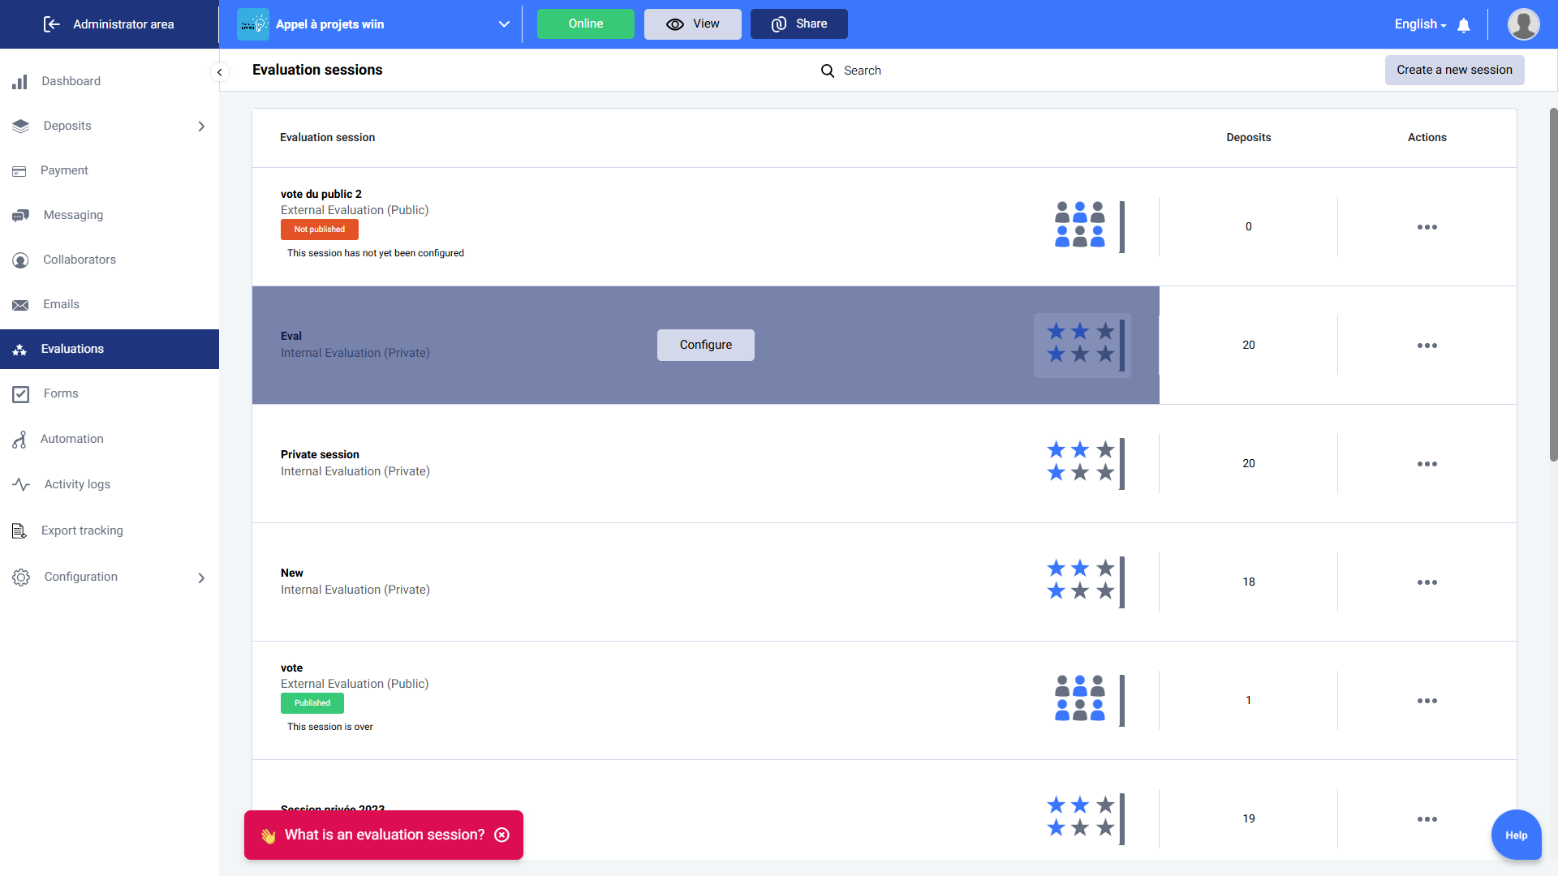Exit via the Administrator area icon

click(51, 24)
